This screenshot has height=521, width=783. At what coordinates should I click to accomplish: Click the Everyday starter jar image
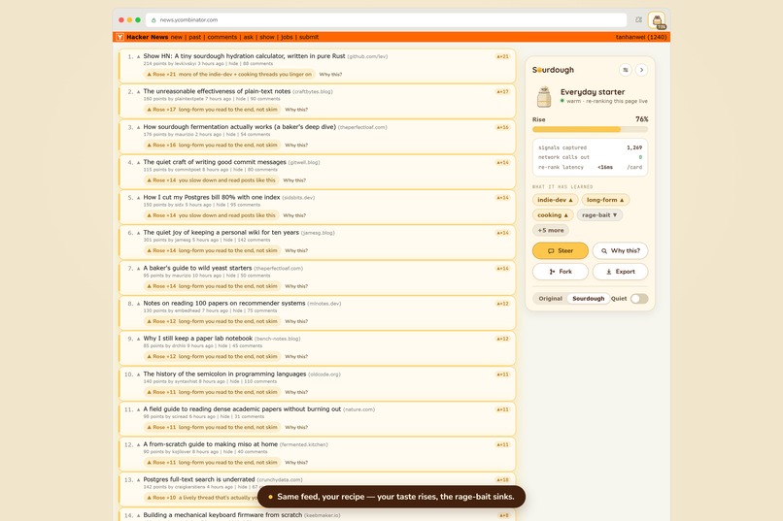(544, 96)
